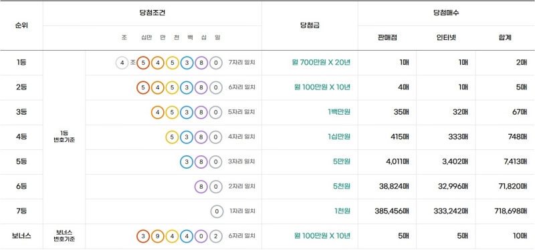Select the orange ball 4 in the 1등 row
This screenshot has height=250, width=535.
click(158, 63)
